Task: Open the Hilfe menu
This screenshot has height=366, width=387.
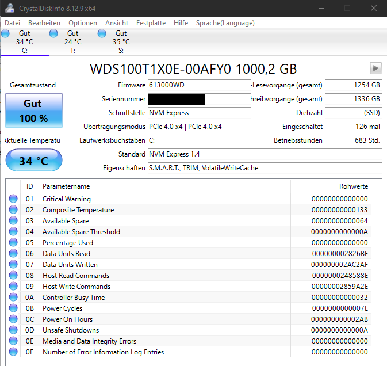Action: (x=181, y=23)
